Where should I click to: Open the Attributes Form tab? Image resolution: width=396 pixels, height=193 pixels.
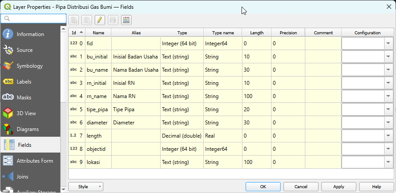pos(34,161)
